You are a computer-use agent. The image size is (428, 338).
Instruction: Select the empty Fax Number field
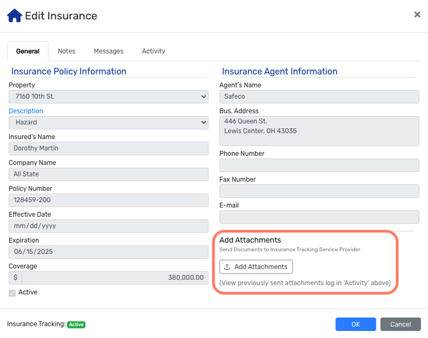[319, 191]
